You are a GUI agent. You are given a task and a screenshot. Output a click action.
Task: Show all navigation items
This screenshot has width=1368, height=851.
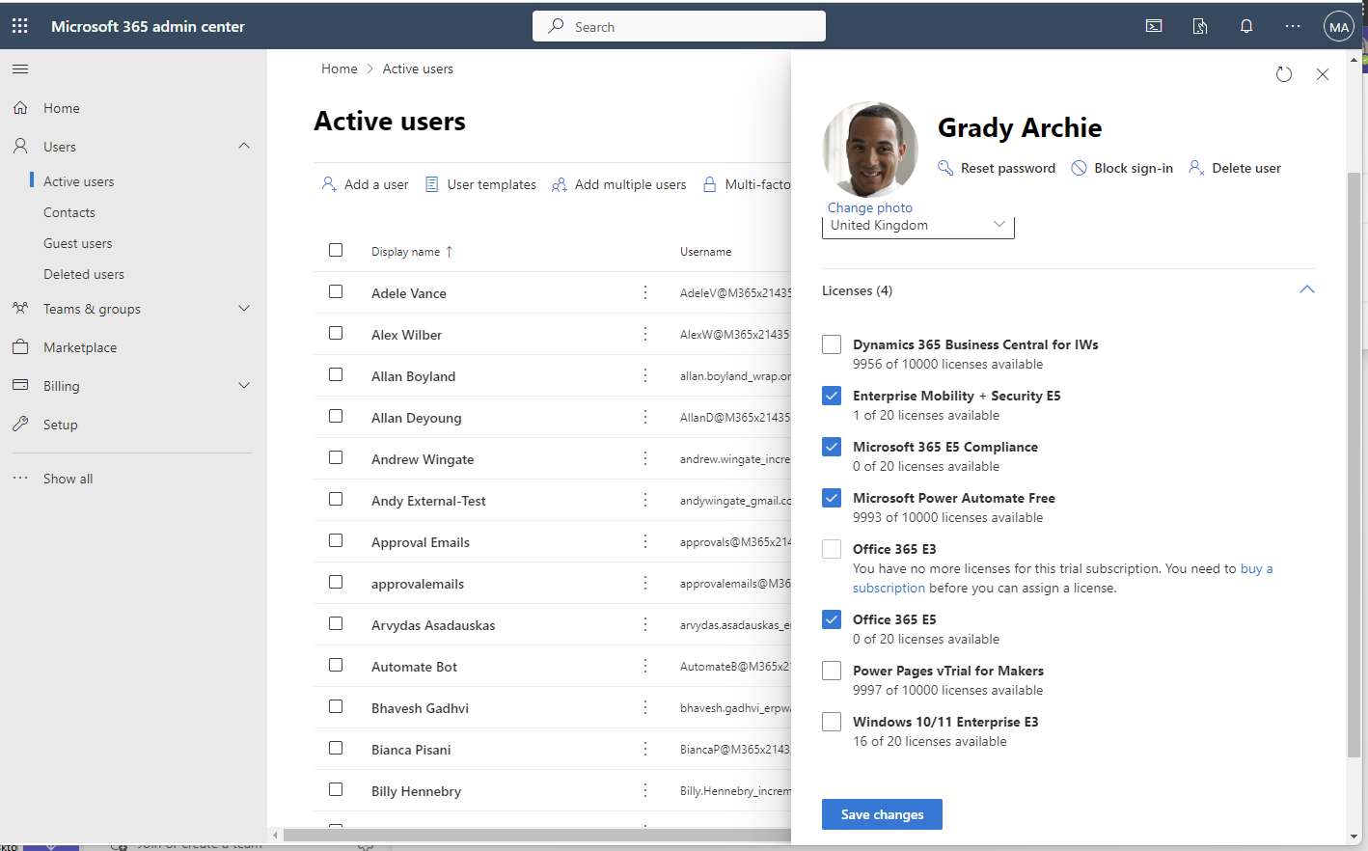click(68, 479)
